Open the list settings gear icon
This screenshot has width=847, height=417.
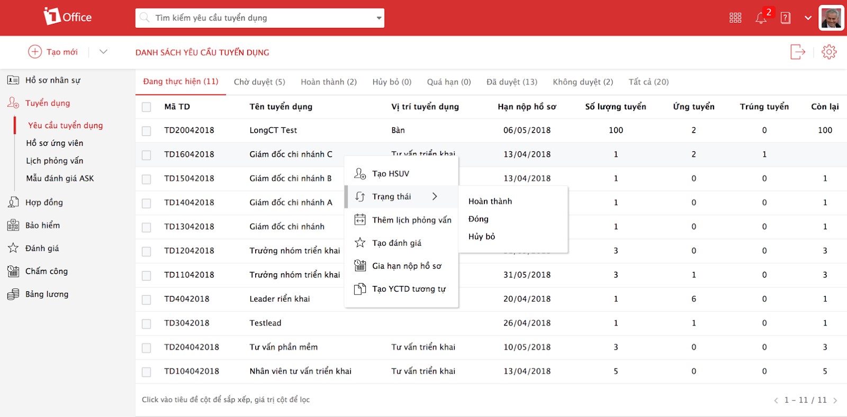pos(829,52)
